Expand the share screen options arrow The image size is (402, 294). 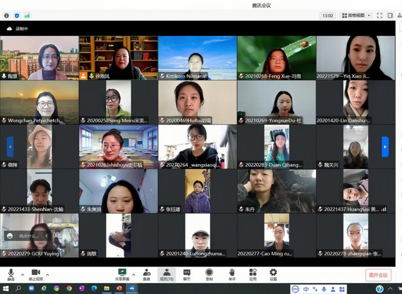(133, 275)
